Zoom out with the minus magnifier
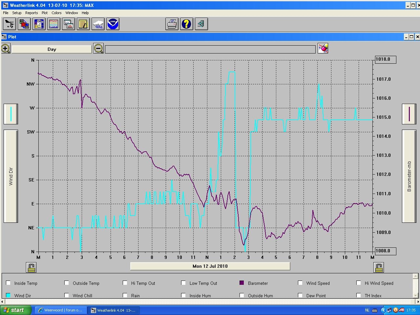Image resolution: width=420 pixels, height=315 pixels. pyautogui.click(x=98, y=49)
